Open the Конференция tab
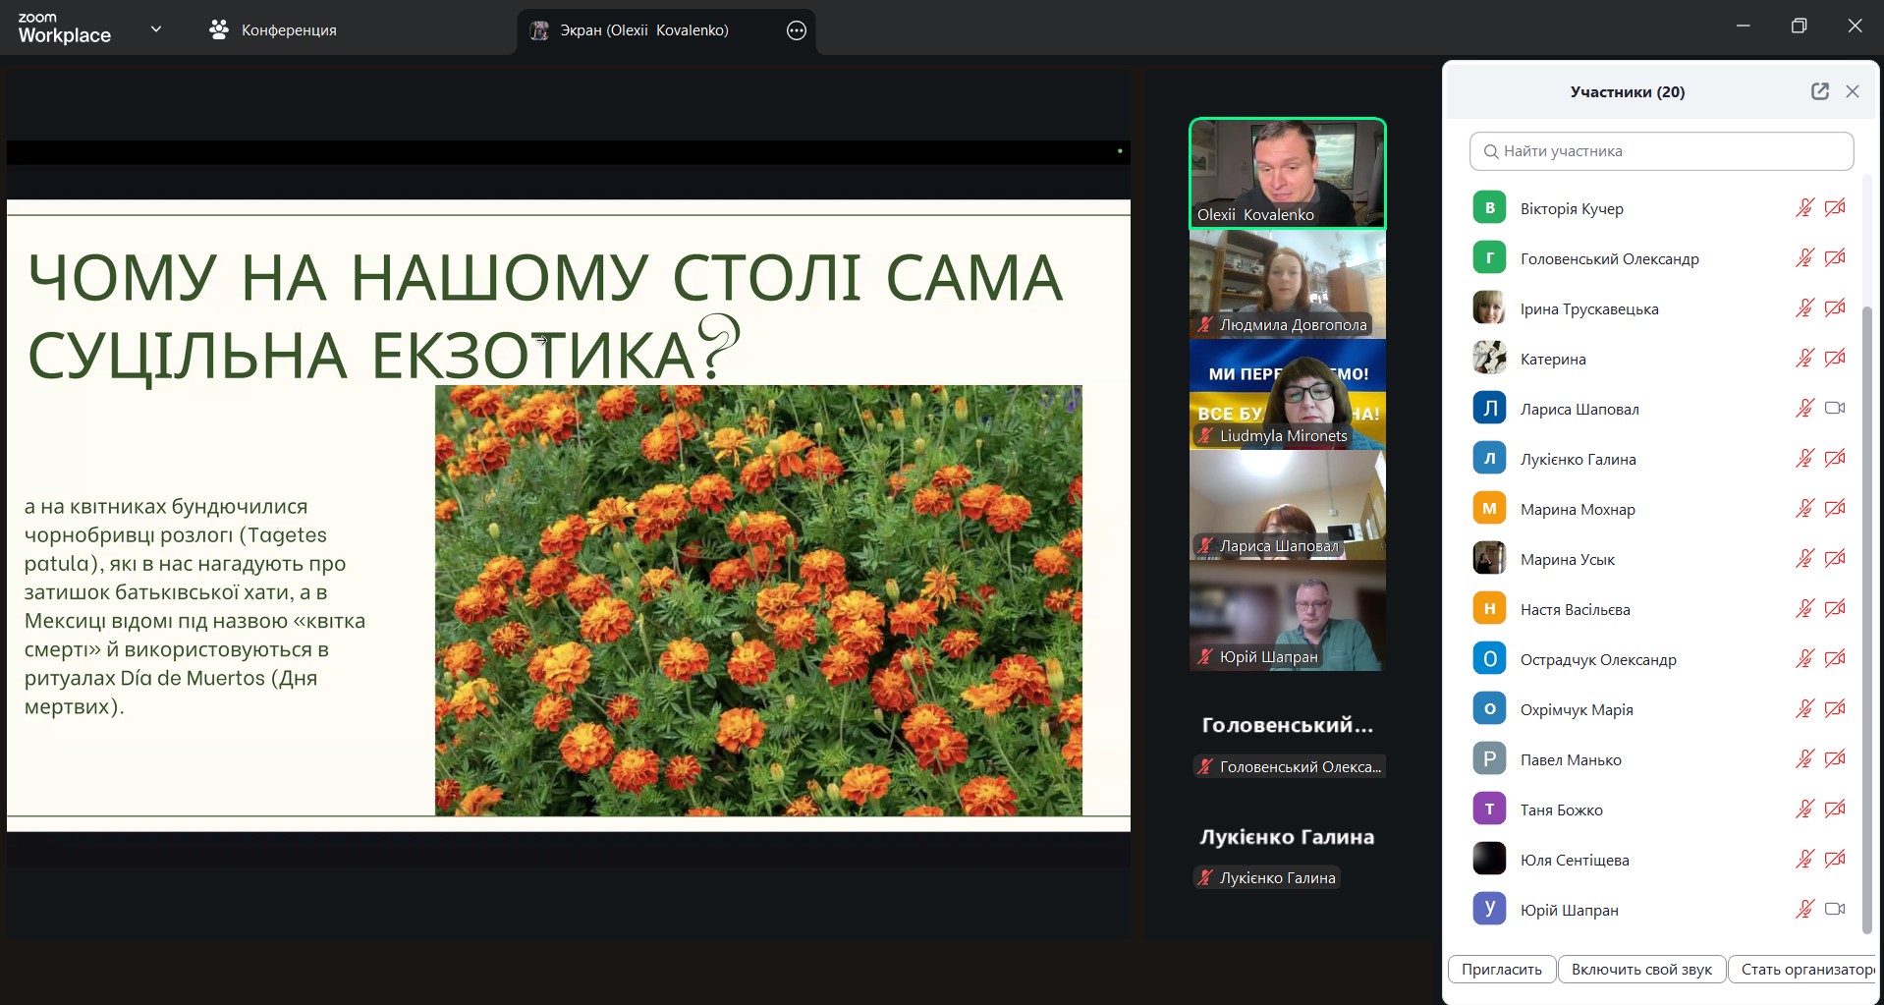Screen dimensions: 1884x1005 tap(273, 30)
